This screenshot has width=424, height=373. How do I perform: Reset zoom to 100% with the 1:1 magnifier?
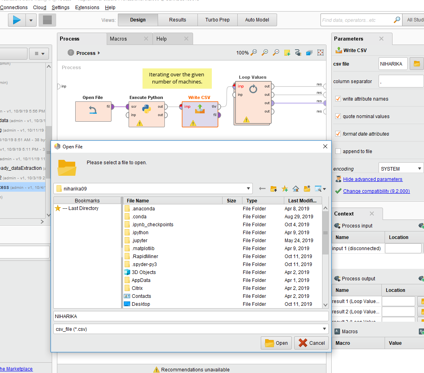254,52
